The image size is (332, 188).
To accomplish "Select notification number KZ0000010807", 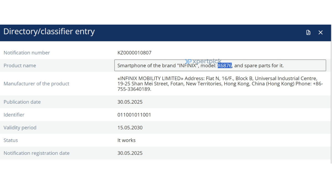I will pyautogui.click(x=134, y=53).
